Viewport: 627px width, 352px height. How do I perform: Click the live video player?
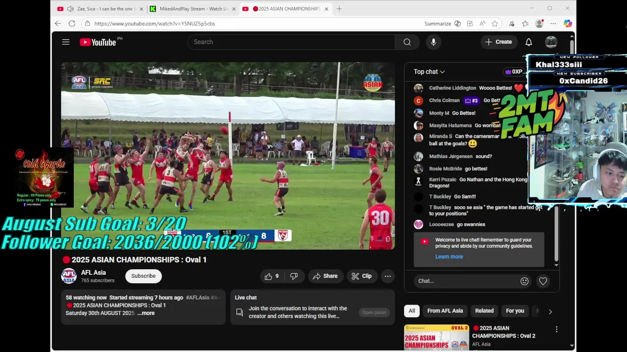pyautogui.click(x=228, y=155)
